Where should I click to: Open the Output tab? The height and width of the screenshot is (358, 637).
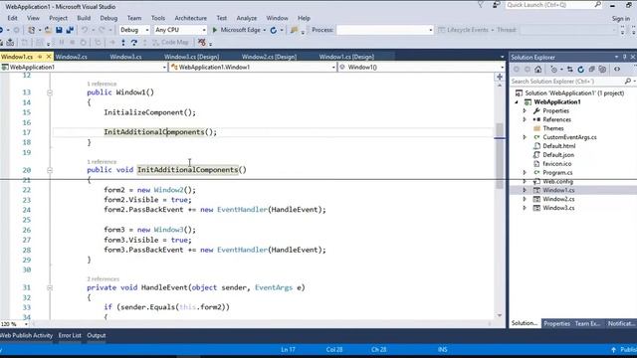(97, 336)
